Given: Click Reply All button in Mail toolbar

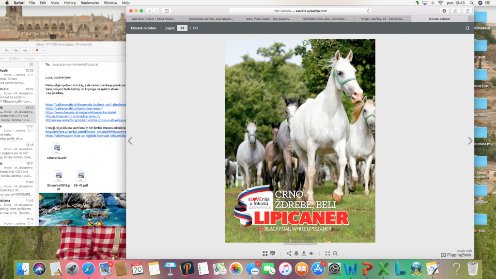Looking at the screenshot, I should point(16,50).
